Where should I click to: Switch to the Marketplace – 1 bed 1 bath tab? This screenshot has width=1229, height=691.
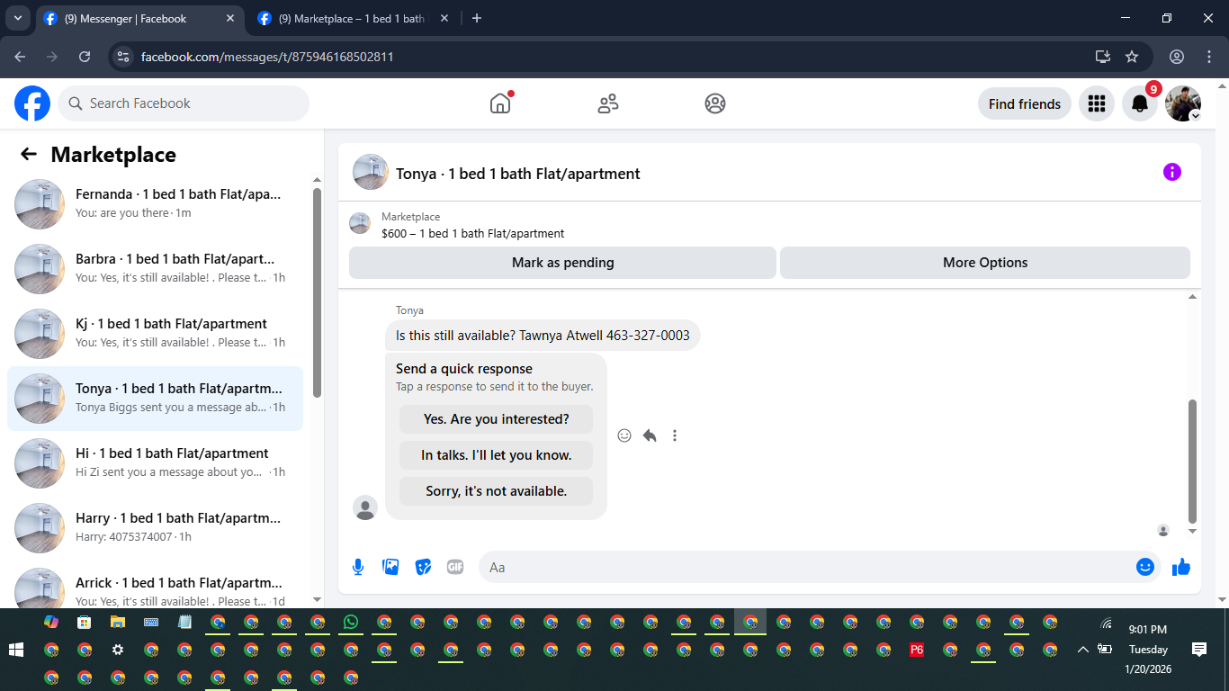click(354, 18)
